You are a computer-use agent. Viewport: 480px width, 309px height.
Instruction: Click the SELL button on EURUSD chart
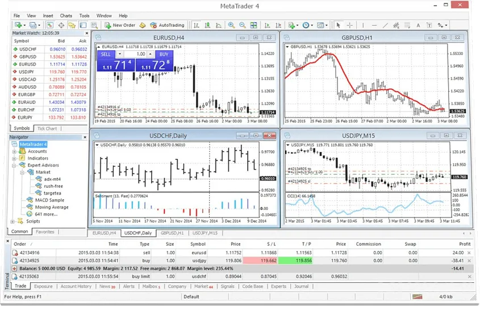[106, 54]
